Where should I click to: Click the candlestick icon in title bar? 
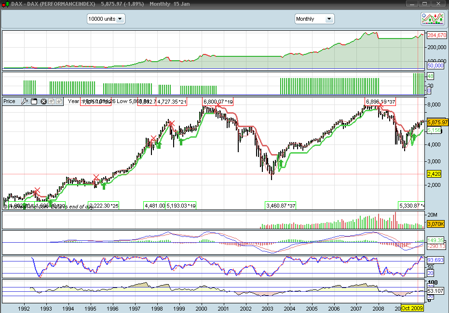[6, 4]
